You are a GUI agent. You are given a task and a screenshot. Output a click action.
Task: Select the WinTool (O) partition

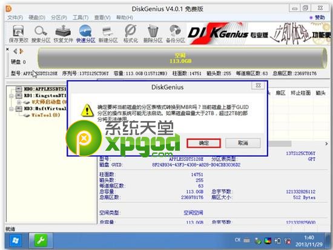tap(45, 116)
